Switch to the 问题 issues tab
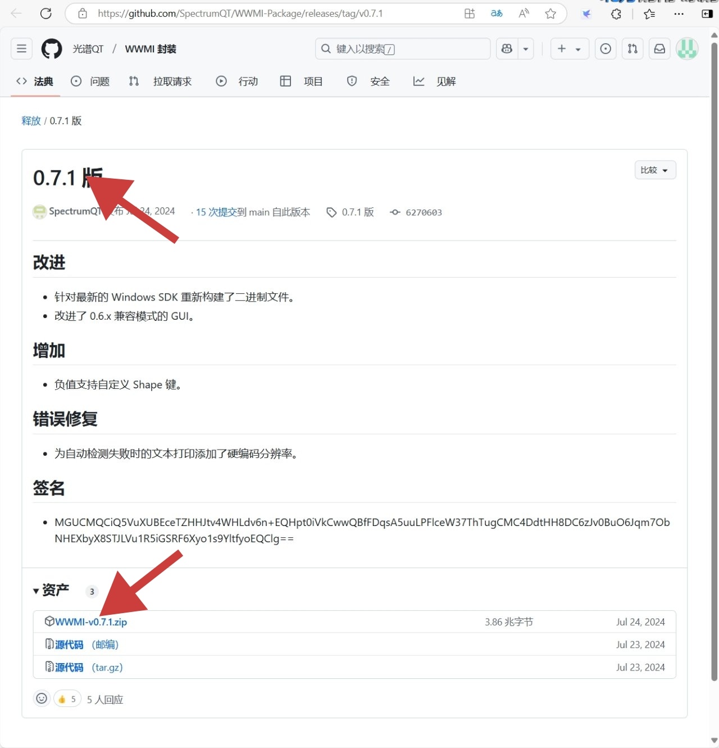This screenshot has height=748, width=719. coord(90,81)
